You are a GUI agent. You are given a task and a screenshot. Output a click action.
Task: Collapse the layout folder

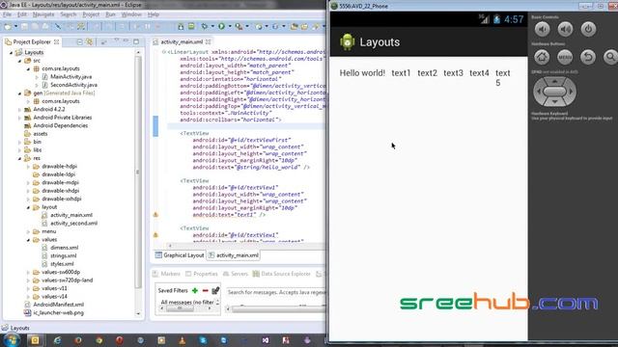28,207
